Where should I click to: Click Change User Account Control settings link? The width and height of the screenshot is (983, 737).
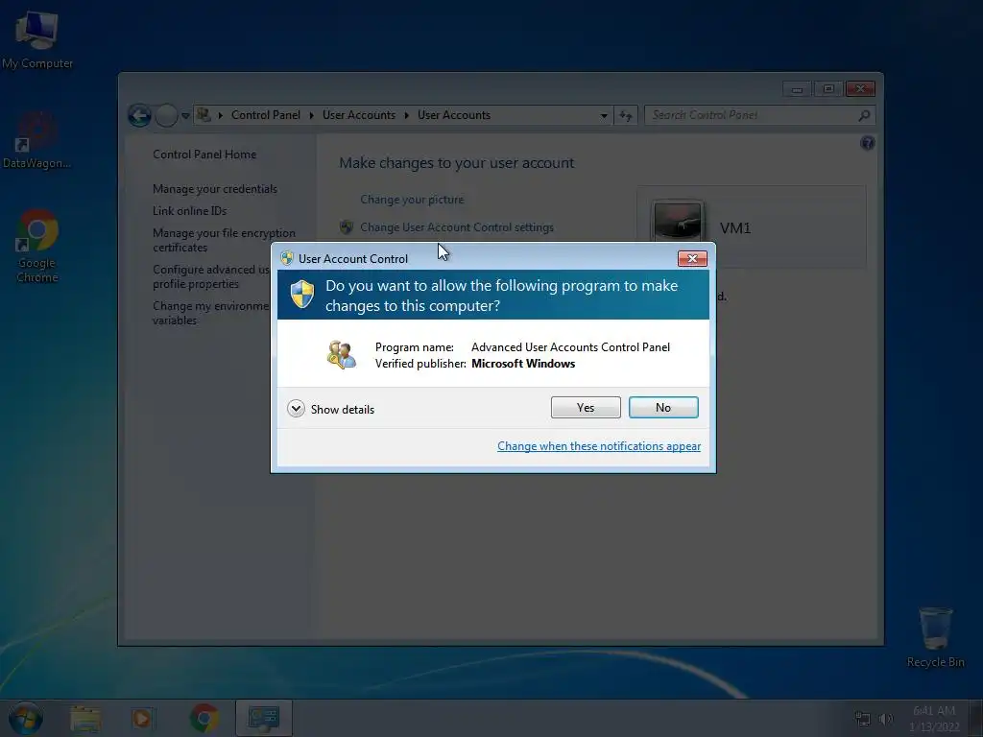click(456, 227)
